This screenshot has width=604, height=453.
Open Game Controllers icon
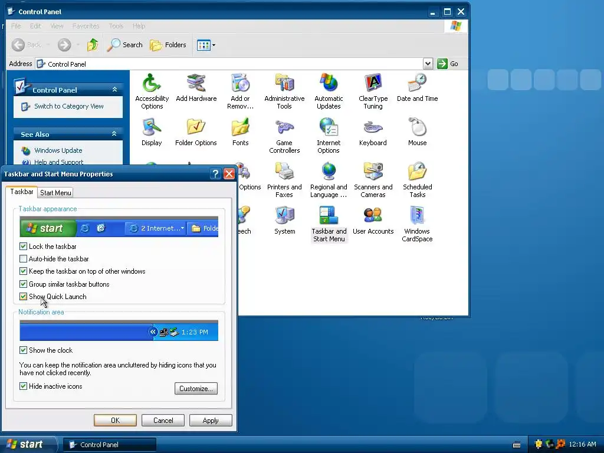point(284,136)
